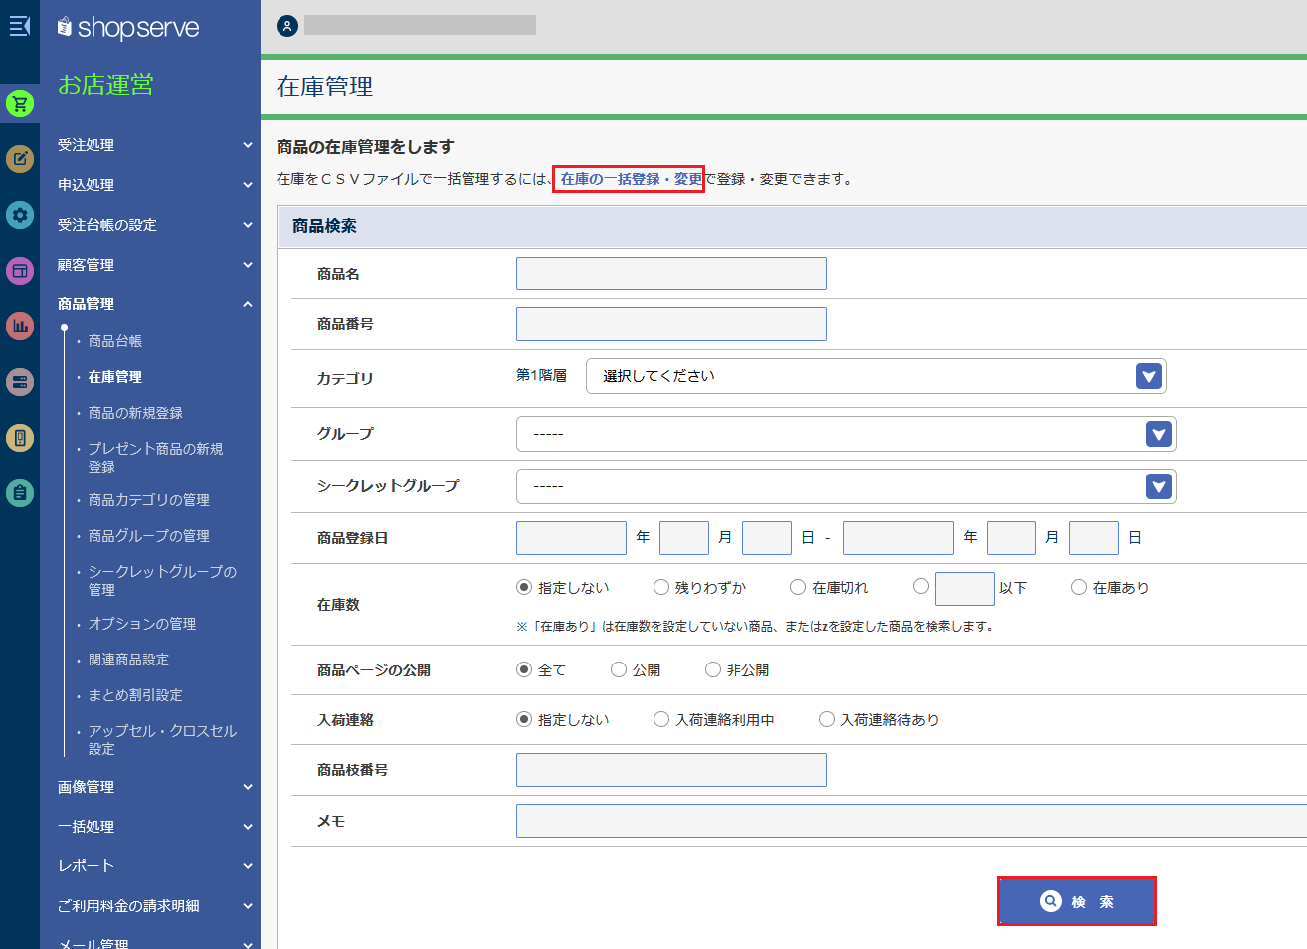Screen dimensions: 1307x949
Task: Expand the 画像管理 sidebar section
Action: click(x=150, y=787)
